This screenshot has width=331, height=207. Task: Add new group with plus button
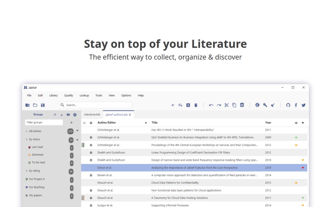(x=71, y=122)
